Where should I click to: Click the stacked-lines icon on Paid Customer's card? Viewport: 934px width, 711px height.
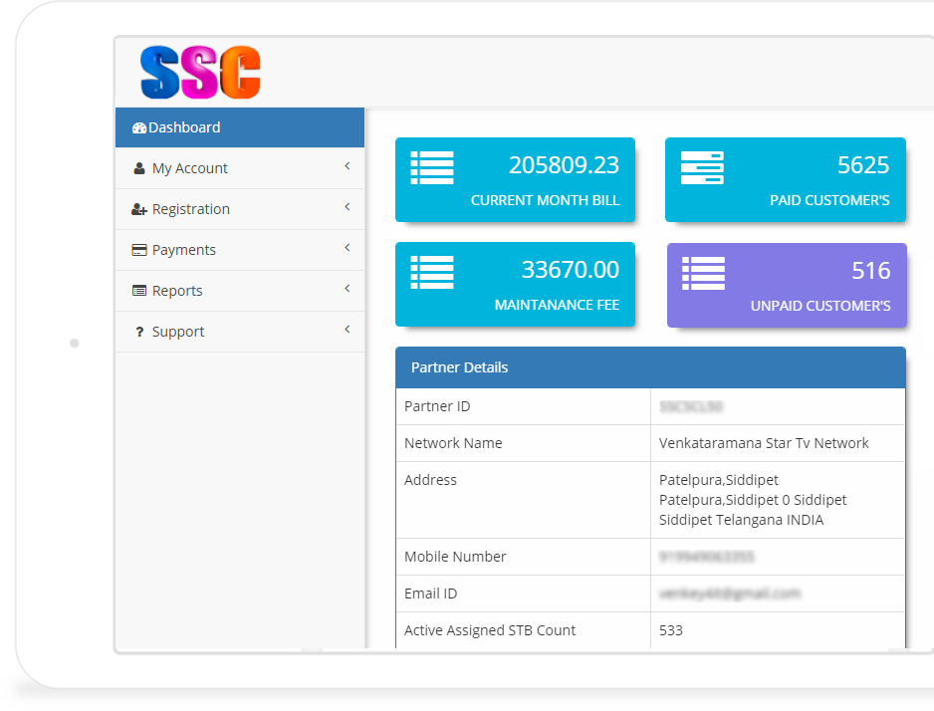pyautogui.click(x=703, y=168)
